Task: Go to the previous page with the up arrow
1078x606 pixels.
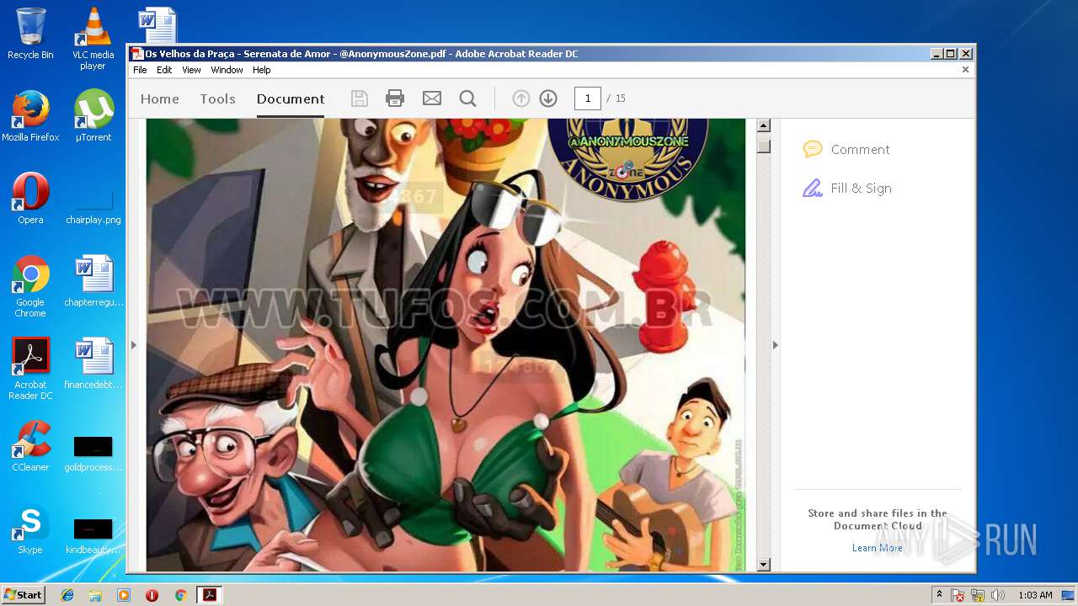Action: (x=521, y=98)
